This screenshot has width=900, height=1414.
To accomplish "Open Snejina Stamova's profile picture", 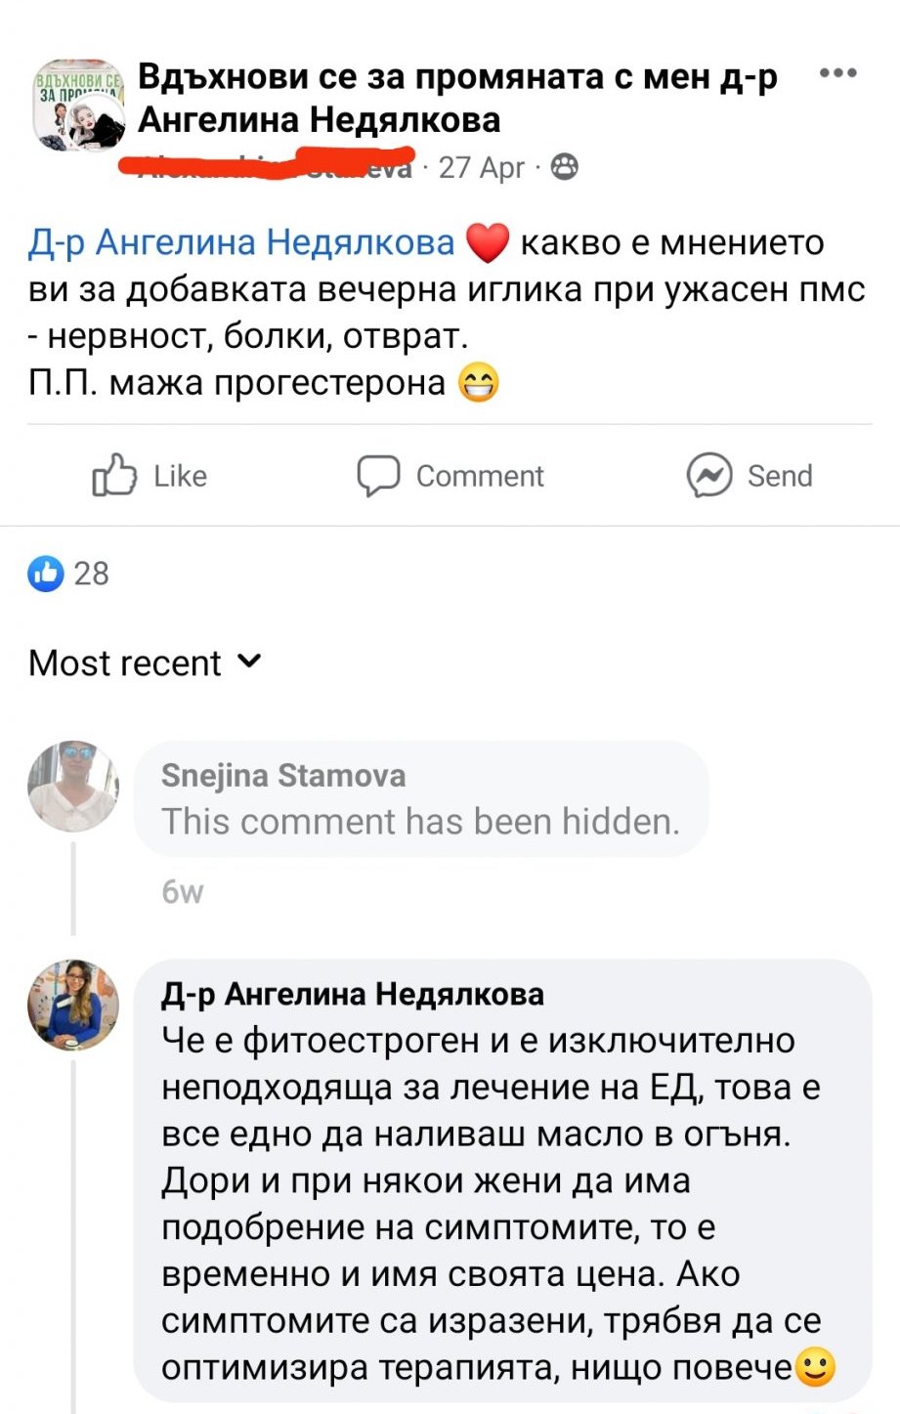I will (73, 787).
